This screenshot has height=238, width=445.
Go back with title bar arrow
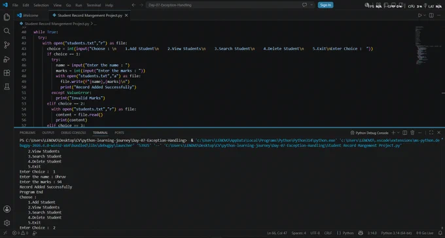[x=133, y=5]
